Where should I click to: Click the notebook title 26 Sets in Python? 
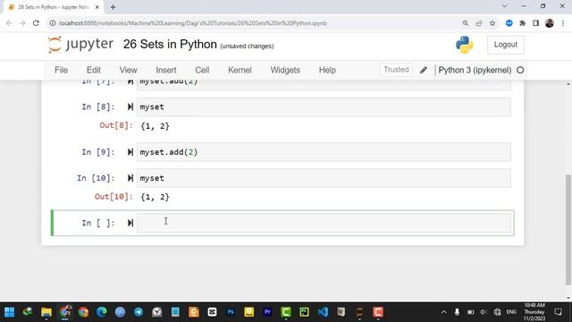click(170, 44)
